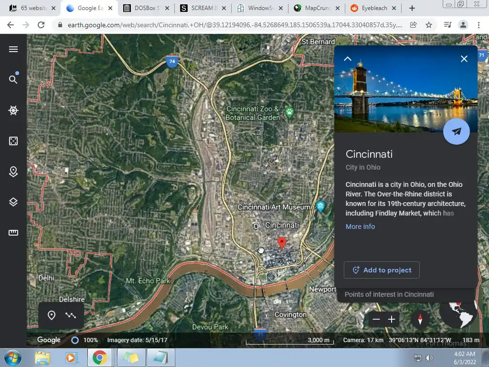Viewport: 489px width, 367px height.
Task: Click the Mt. Echo Park label
Action: point(148,281)
